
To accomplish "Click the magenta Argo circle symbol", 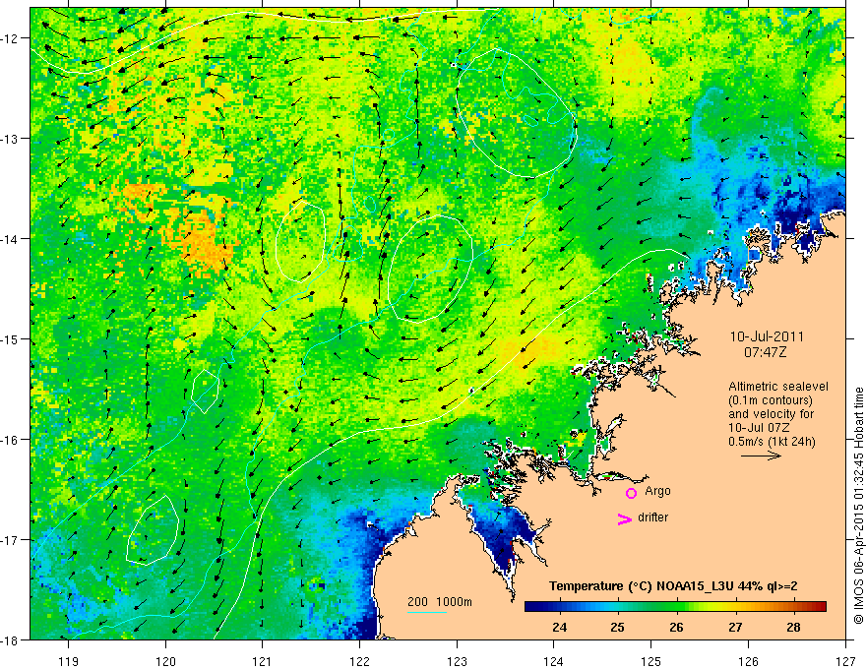I will click(x=631, y=493).
